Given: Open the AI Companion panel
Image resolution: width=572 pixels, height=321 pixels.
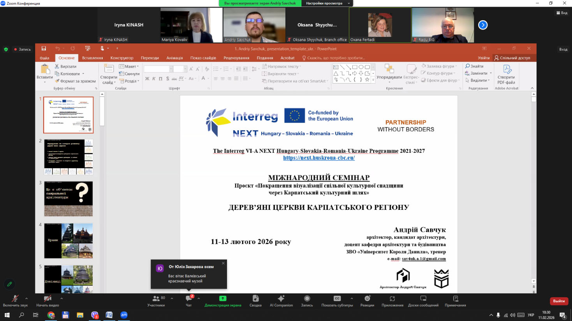Looking at the screenshot, I should pos(281,300).
